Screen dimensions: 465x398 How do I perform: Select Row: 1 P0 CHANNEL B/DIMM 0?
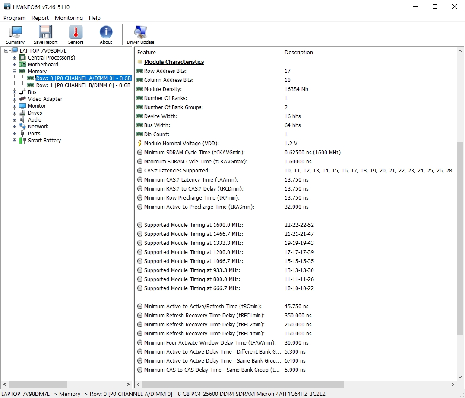[x=82, y=85]
